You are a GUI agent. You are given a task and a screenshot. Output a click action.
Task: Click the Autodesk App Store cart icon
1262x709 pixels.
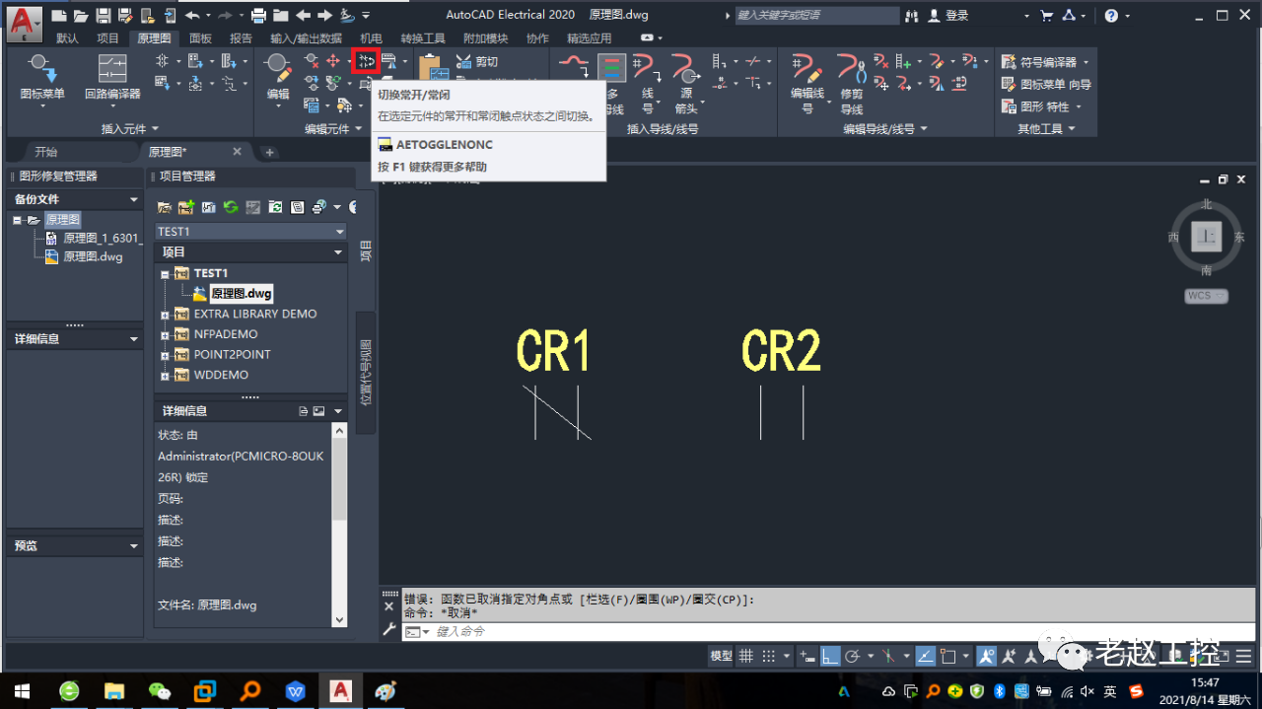1046,16
